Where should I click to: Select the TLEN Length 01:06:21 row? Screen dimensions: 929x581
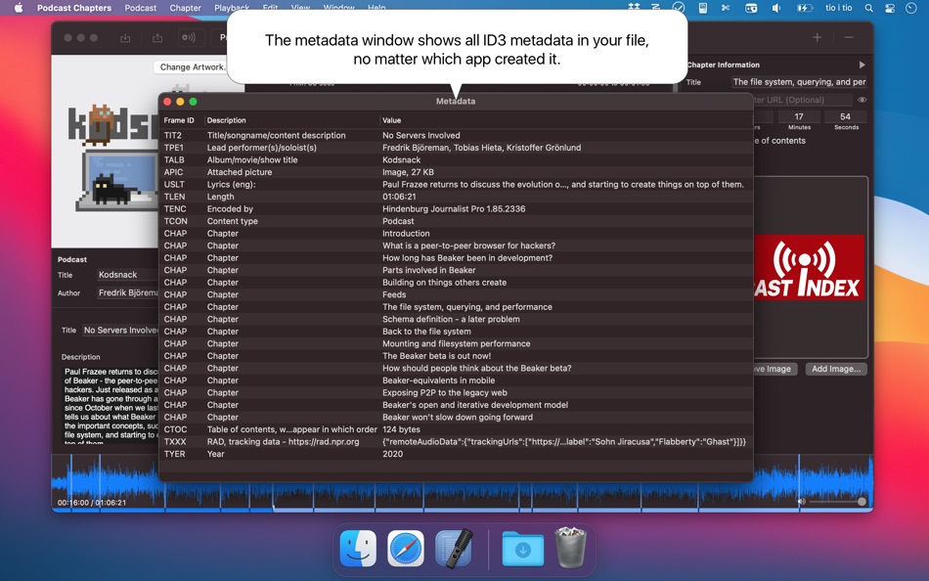[456, 197]
